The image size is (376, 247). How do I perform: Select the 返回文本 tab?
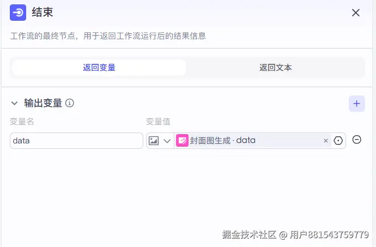pos(275,68)
